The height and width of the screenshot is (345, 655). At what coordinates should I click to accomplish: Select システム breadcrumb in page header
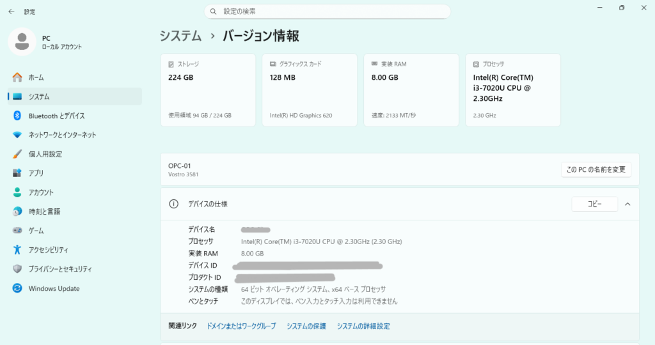click(x=180, y=36)
